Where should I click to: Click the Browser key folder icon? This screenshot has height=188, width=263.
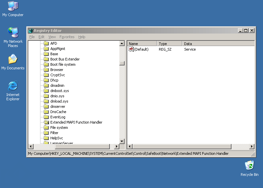click(46, 70)
